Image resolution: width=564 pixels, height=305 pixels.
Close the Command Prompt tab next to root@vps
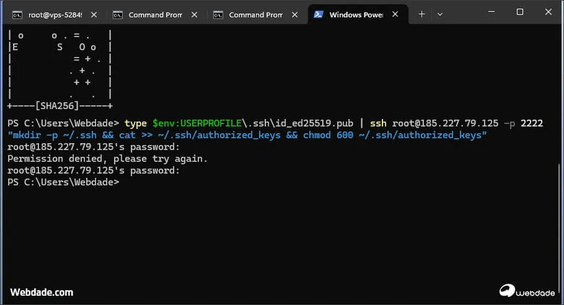tap(195, 14)
